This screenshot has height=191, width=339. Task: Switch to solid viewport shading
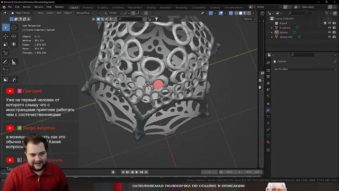point(240,13)
